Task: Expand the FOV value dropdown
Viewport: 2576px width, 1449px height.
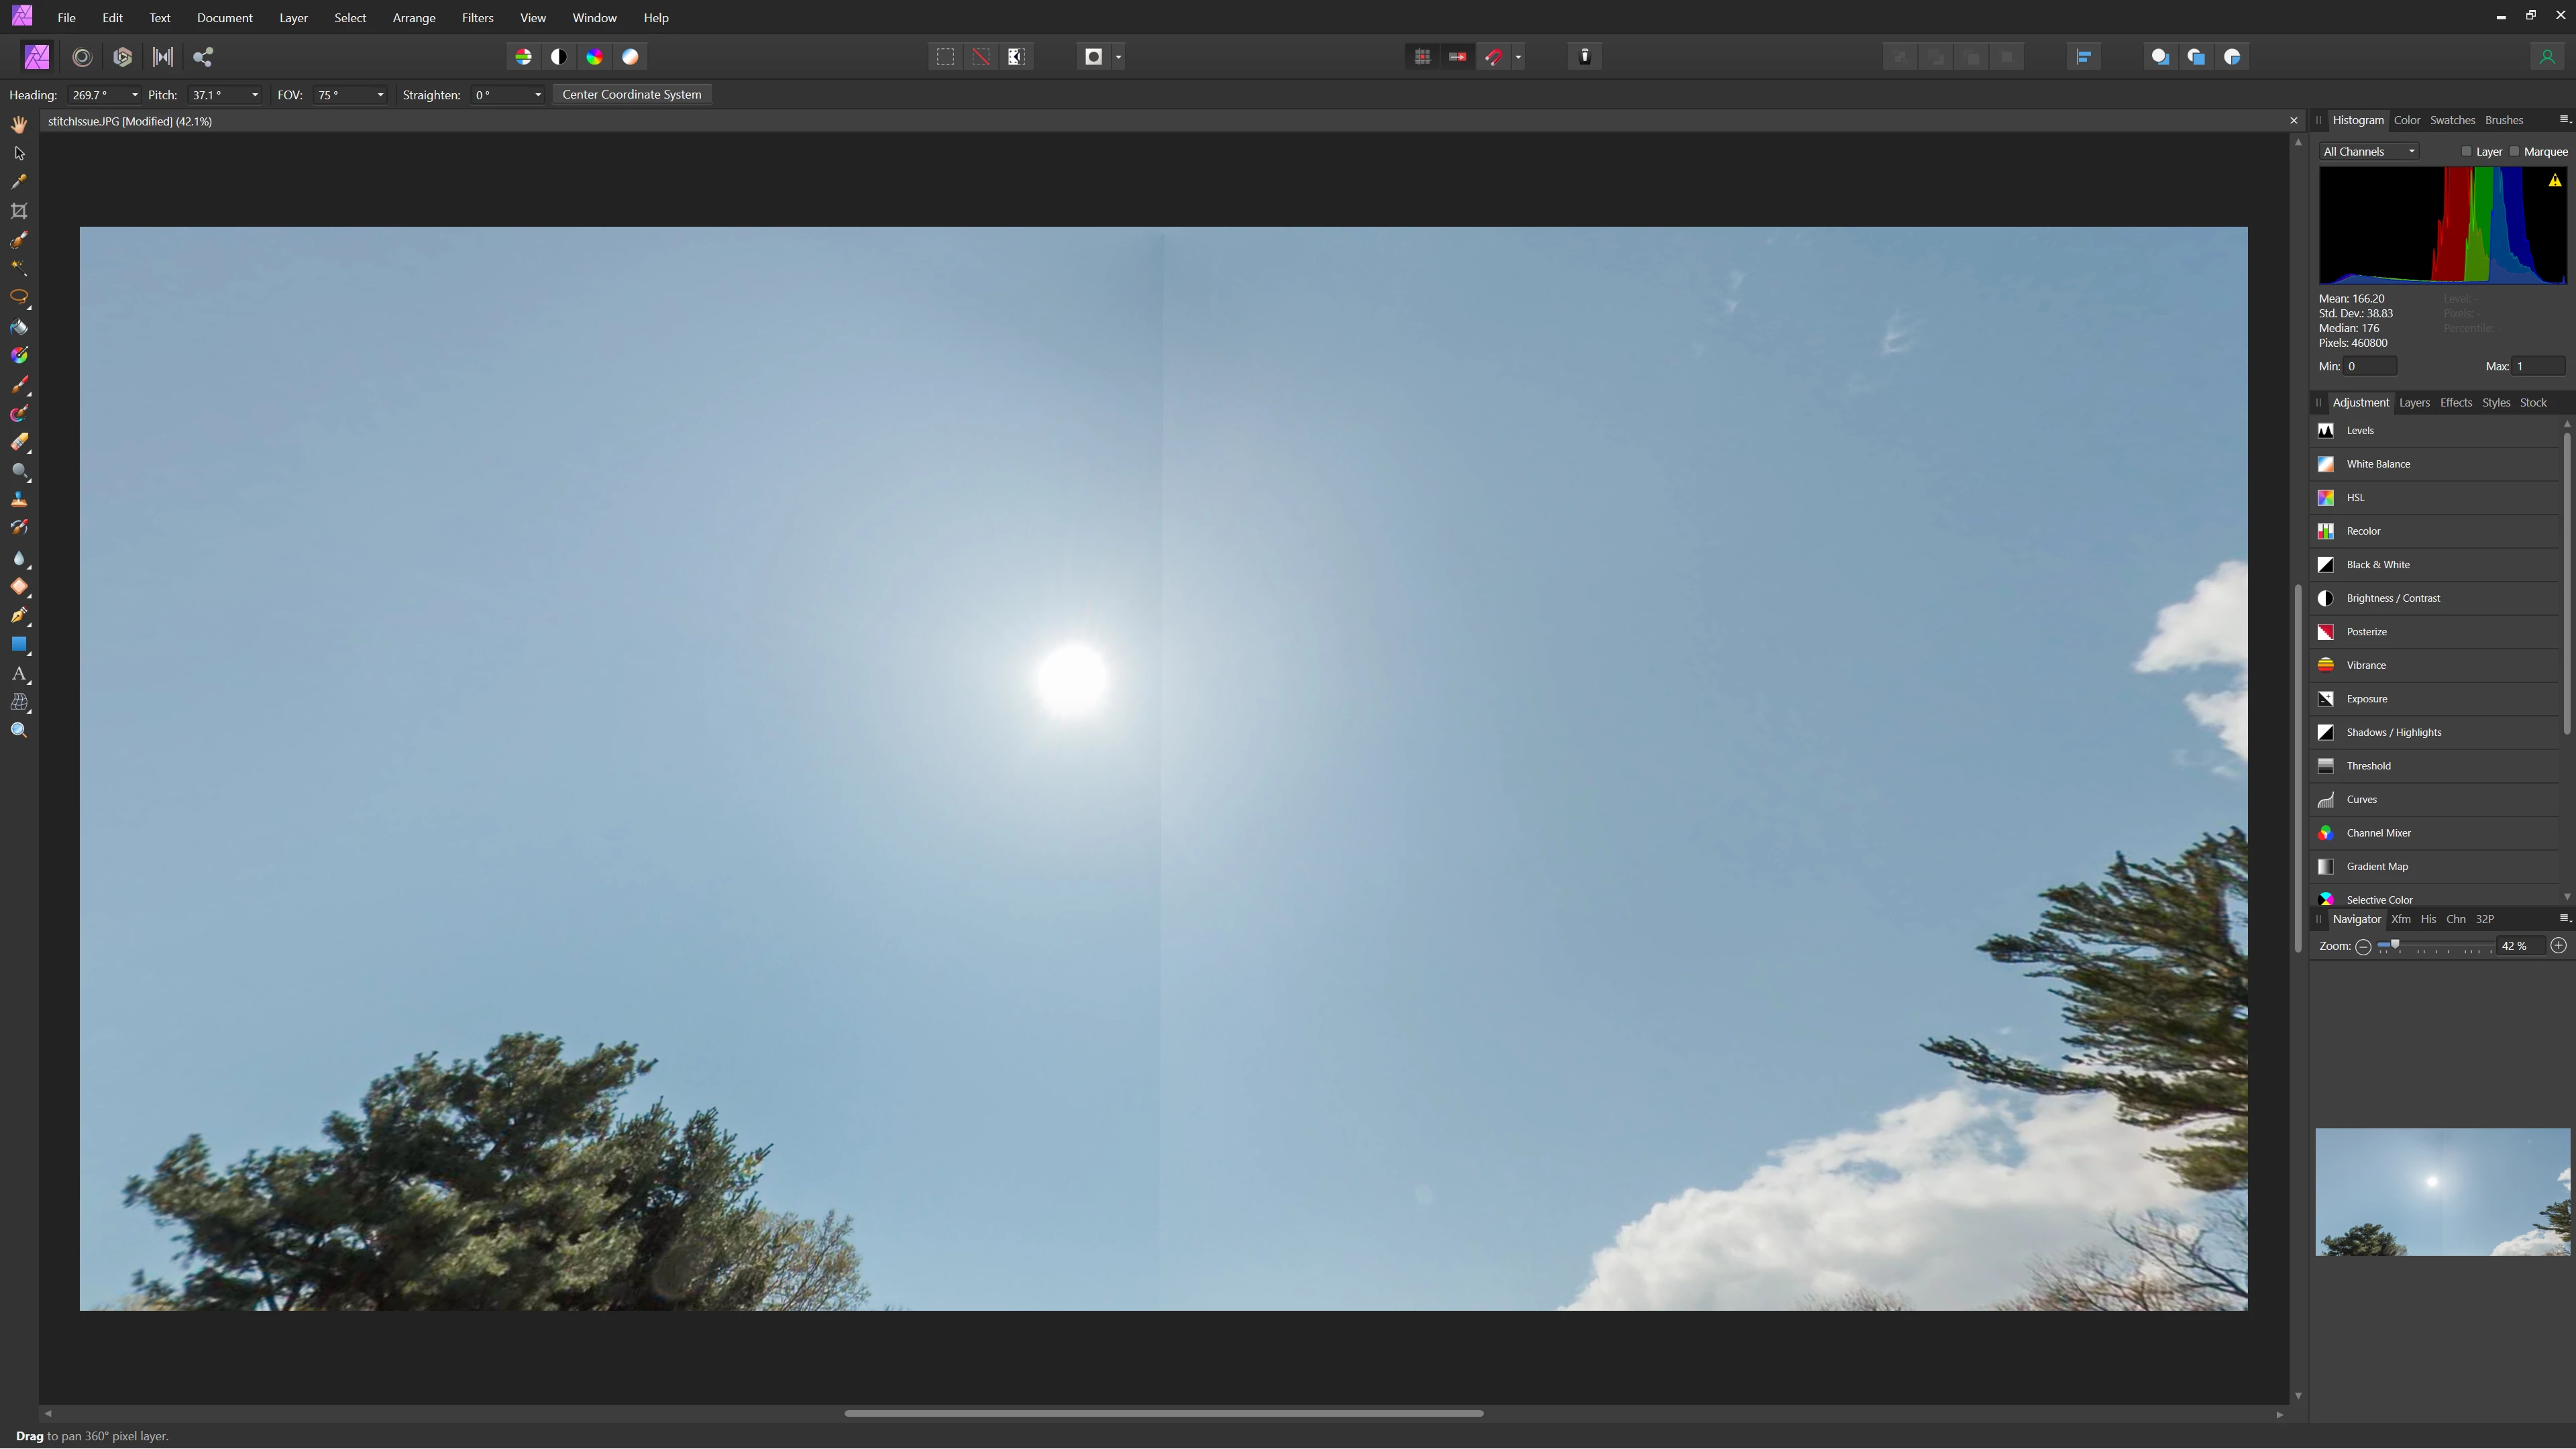Action: tap(380, 95)
